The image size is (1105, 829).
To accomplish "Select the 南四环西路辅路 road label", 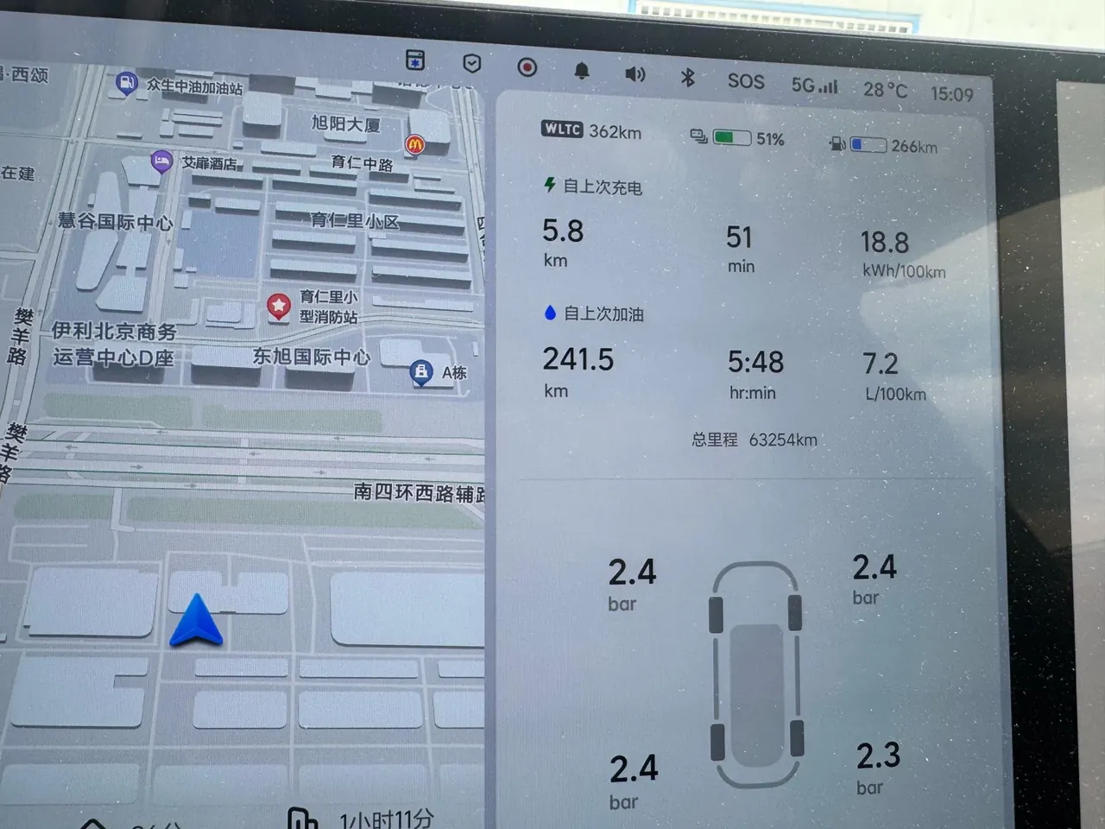I will coord(420,492).
